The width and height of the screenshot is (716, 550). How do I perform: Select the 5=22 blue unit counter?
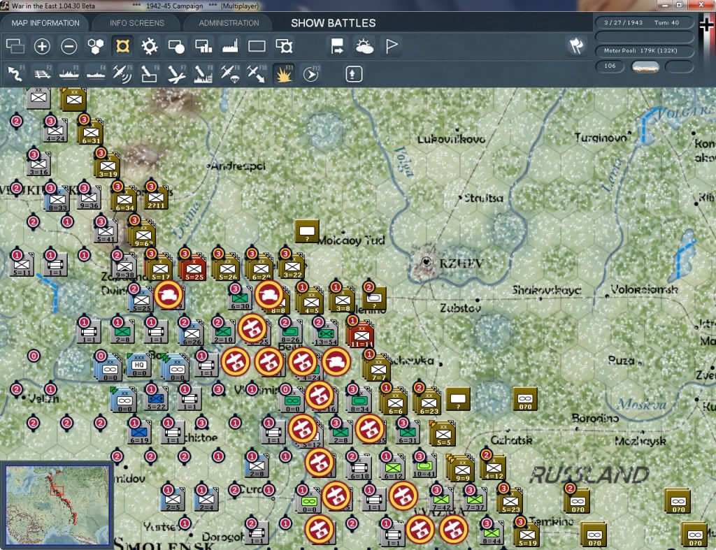(156, 399)
